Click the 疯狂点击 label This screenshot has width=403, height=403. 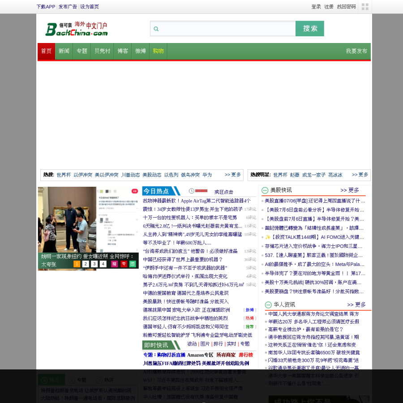pos(223,192)
